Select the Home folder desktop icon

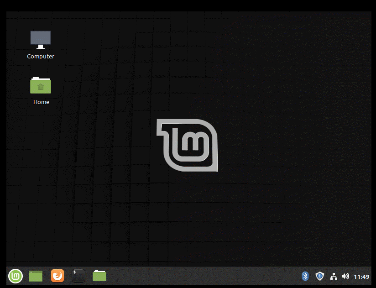(x=41, y=85)
